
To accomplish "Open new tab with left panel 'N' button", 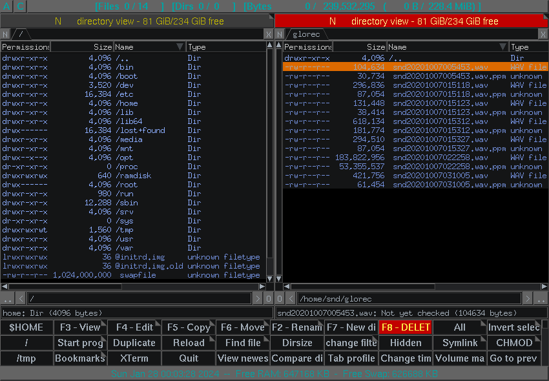I will pos(5,34).
